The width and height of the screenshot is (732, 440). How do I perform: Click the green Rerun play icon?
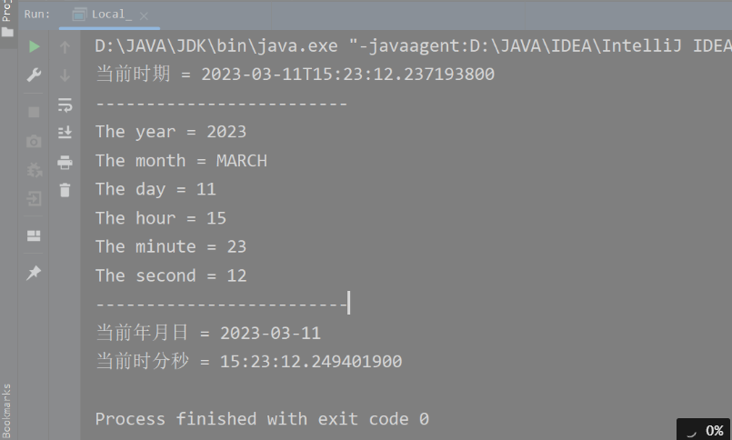coord(34,46)
